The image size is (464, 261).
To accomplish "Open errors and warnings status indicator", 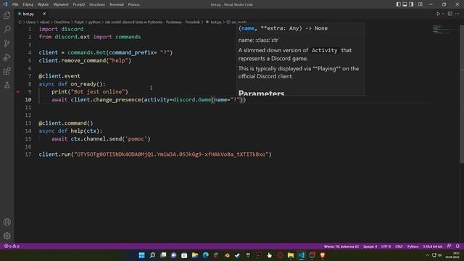I will coord(12,246).
